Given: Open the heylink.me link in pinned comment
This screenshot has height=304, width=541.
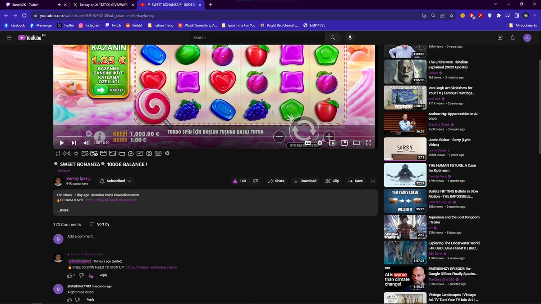Looking at the screenshot, I should coord(151,267).
